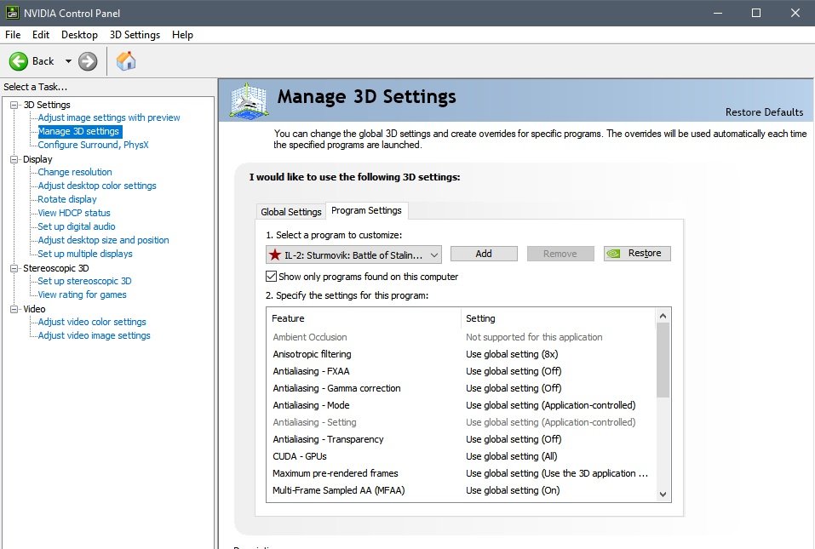This screenshot has height=549, width=815.
Task: Click the NVIDIA Control Panel title bar icon
Action: click(x=12, y=13)
